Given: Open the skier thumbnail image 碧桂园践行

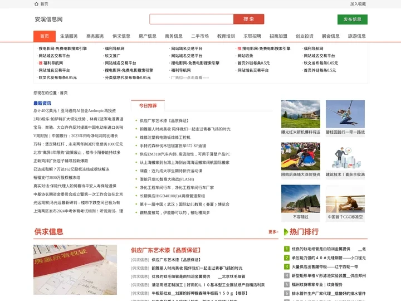Looking at the screenshot, I should (345, 114).
